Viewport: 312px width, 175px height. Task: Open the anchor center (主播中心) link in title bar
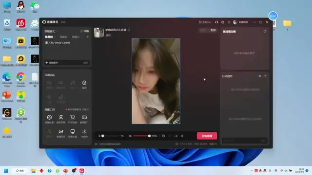(205, 22)
